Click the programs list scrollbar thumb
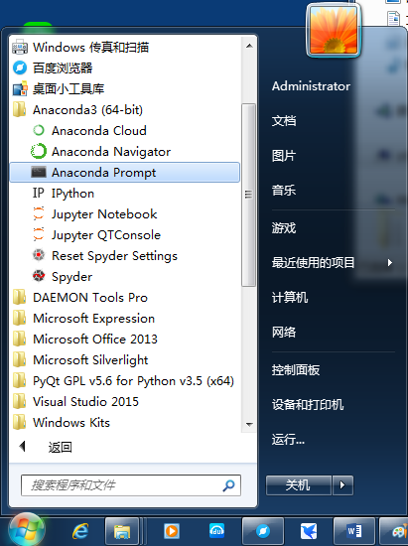Viewport: 408px width, 546px height. coord(248,195)
